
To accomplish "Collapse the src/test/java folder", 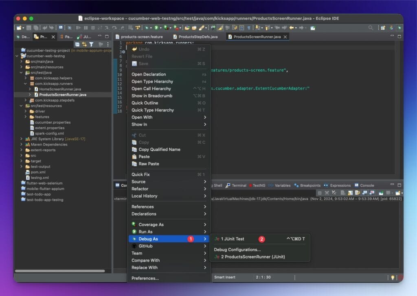I will (21, 72).
